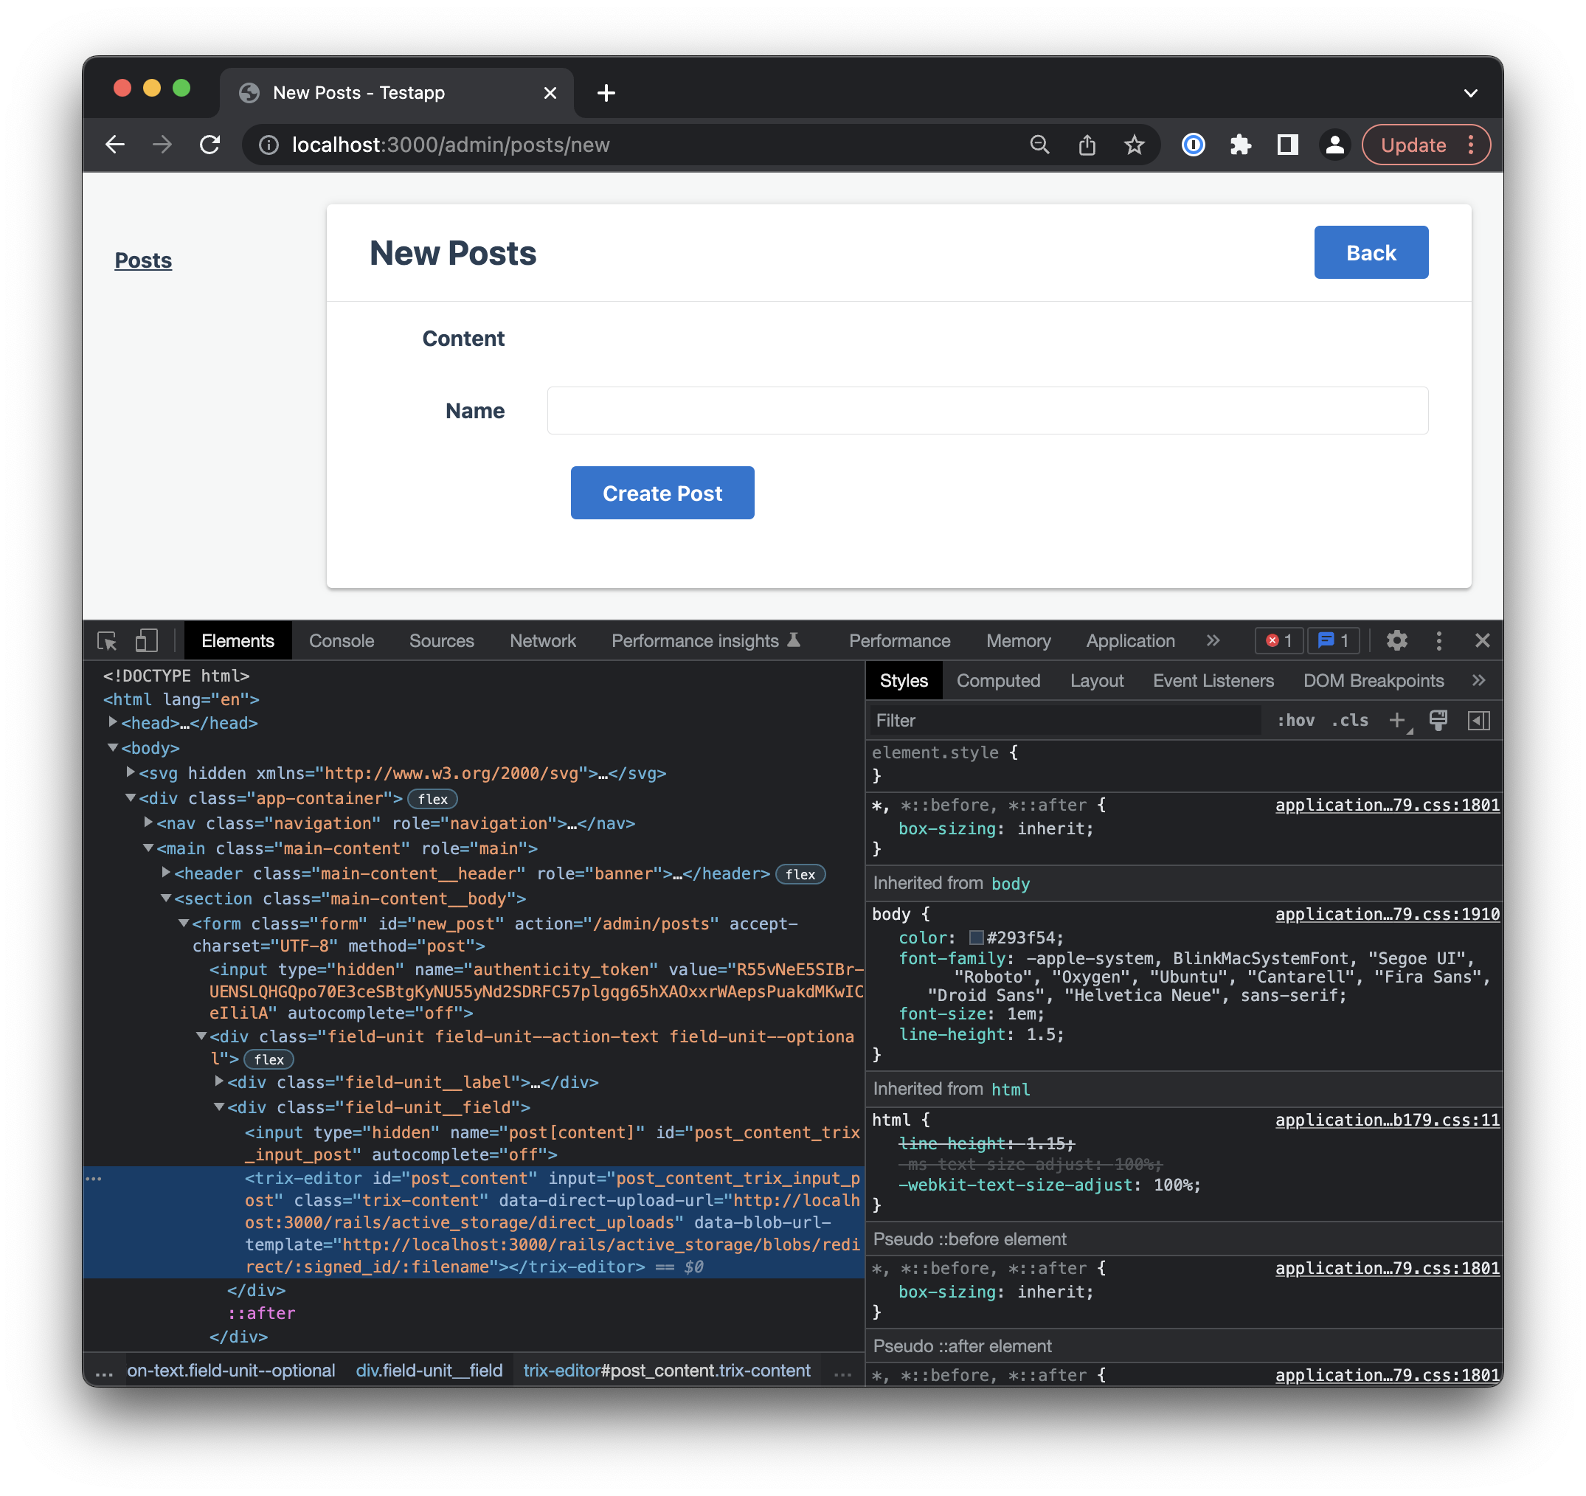Screen dimensions: 1586x1496
Task: Click the inspect element picker icon
Action: (107, 641)
